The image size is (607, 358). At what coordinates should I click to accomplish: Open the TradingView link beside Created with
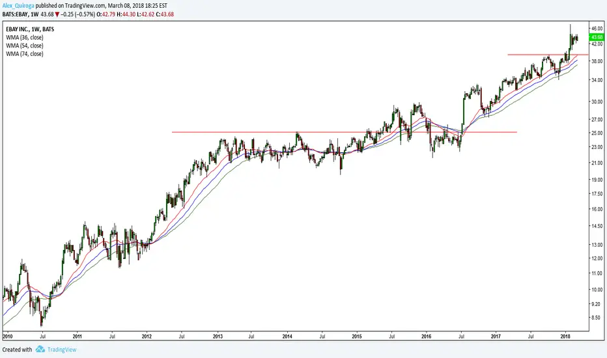(x=62, y=350)
